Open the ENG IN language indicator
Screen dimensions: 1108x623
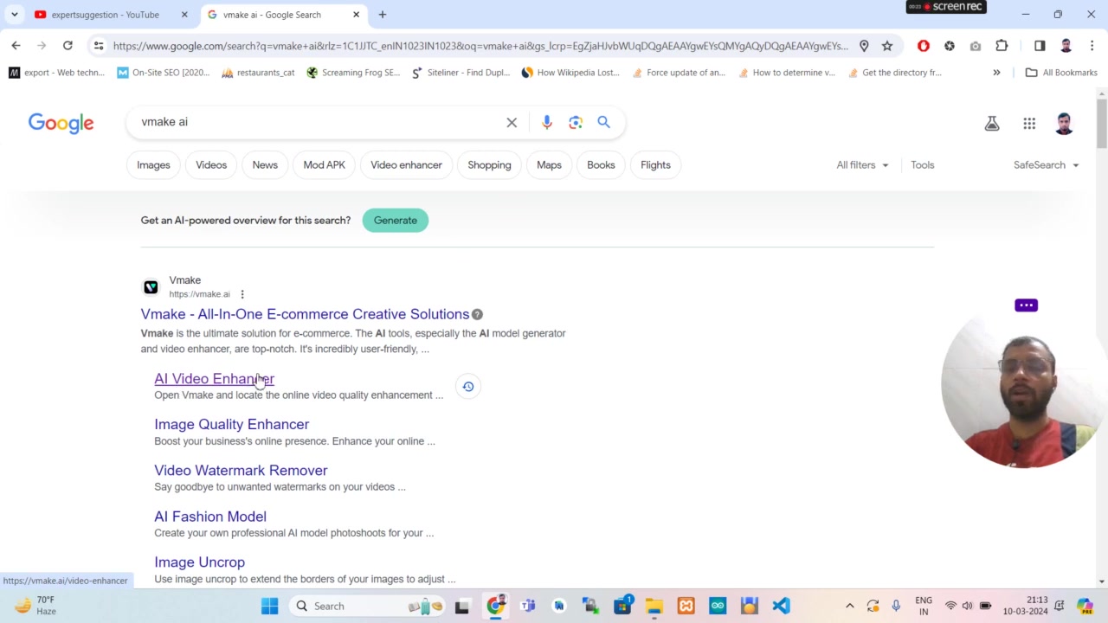924,606
